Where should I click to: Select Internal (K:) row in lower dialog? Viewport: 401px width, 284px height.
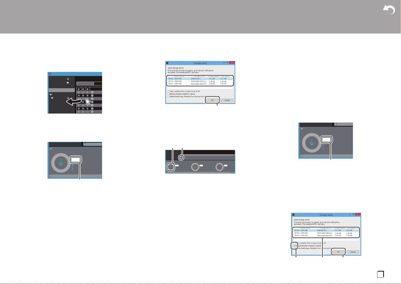coord(326,230)
